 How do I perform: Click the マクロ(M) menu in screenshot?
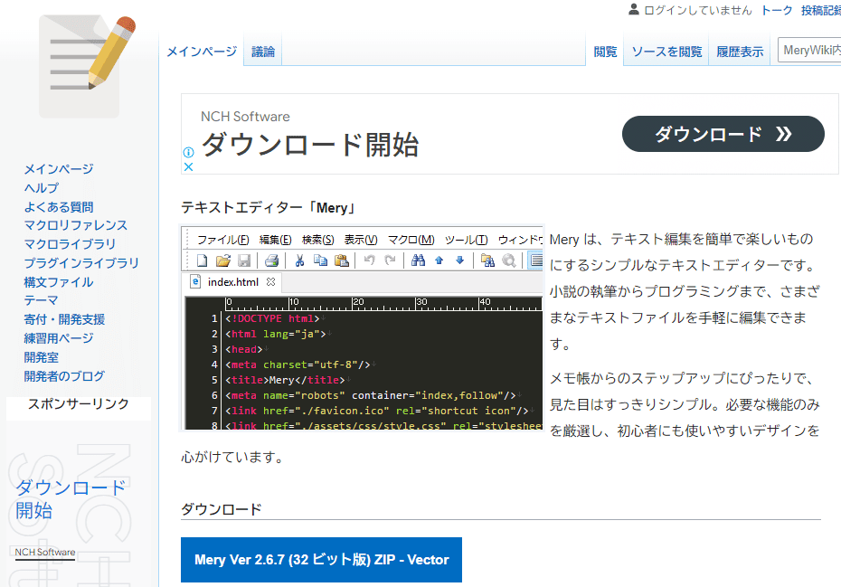coord(411,240)
